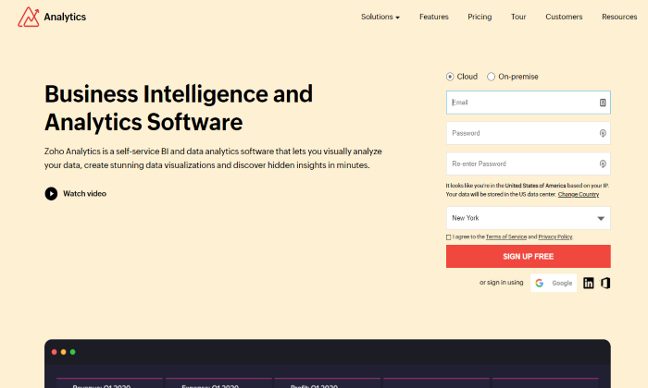Click the Watch video text link
648x388 pixels.
pyautogui.click(x=85, y=193)
